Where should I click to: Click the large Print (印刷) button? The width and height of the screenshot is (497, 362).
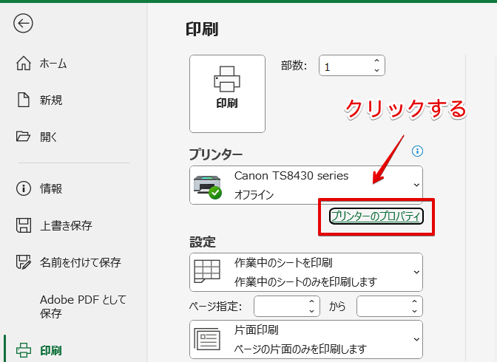pyautogui.click(x=227, y=94)
